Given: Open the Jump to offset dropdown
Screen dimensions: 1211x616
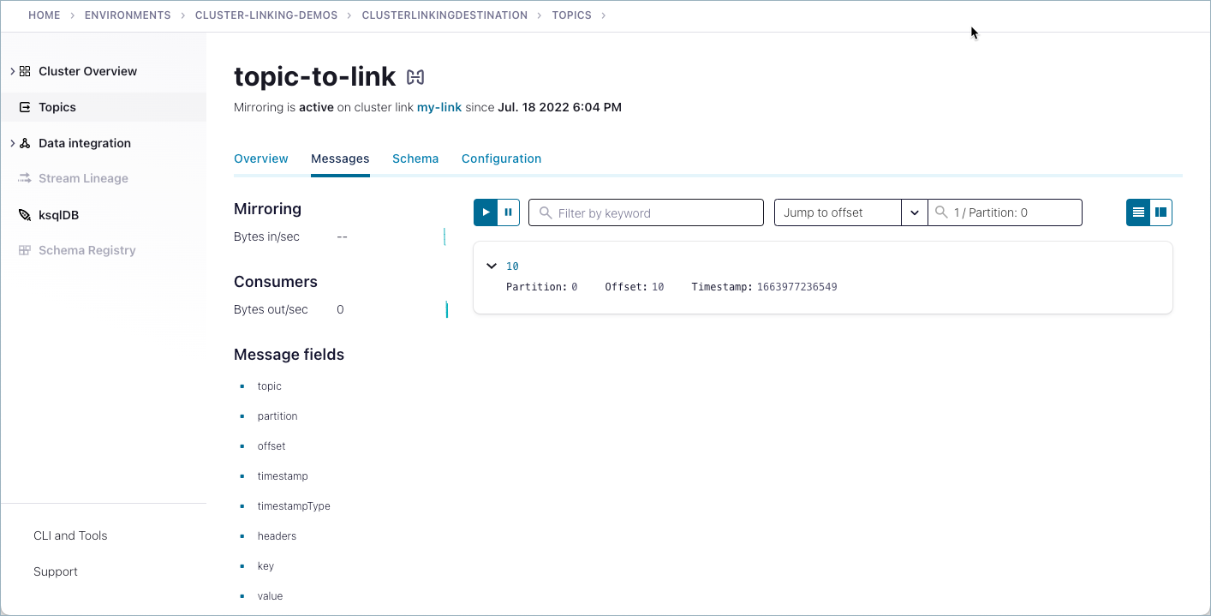Looking at the screenshot, I should [914, 212].
